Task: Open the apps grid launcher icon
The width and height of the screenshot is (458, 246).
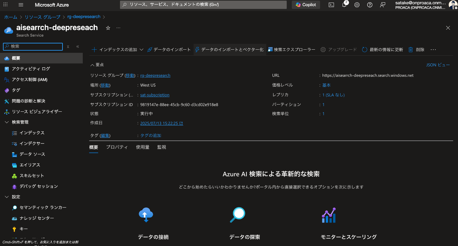Action: click(6, 5)
